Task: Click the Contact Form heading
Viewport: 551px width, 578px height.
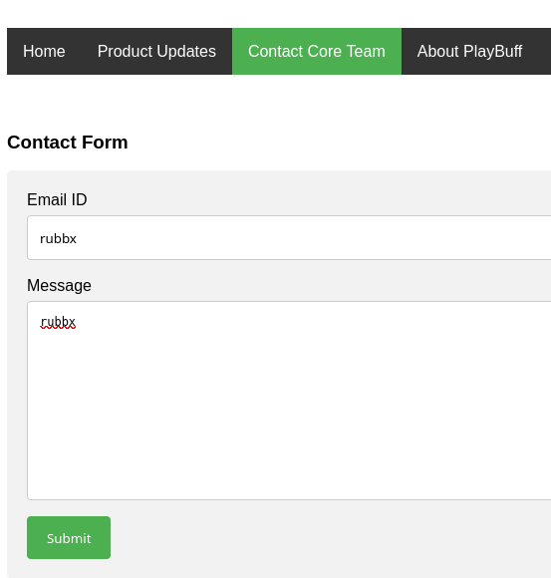Action: click(x=68, y=143)
